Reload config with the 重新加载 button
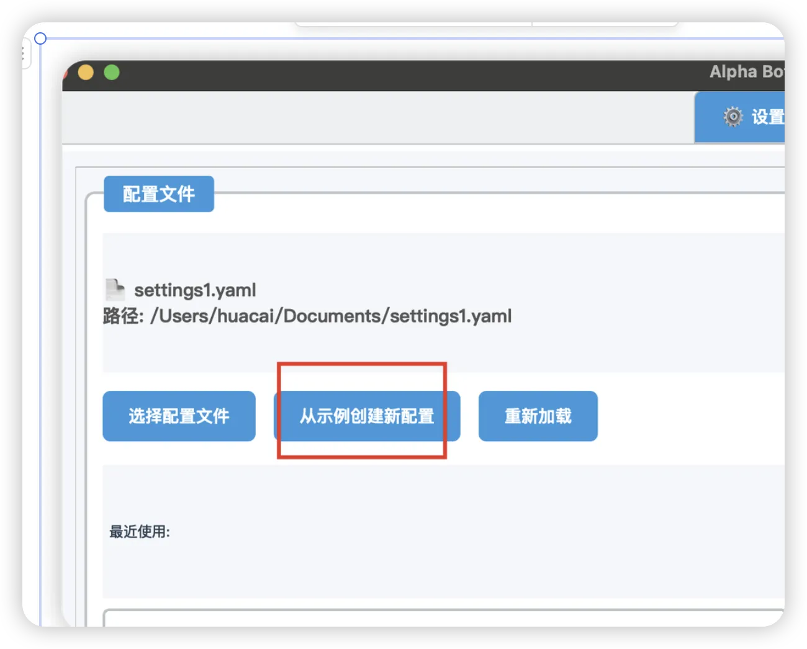Screen dimensions: 807x649 click(538, 416)
